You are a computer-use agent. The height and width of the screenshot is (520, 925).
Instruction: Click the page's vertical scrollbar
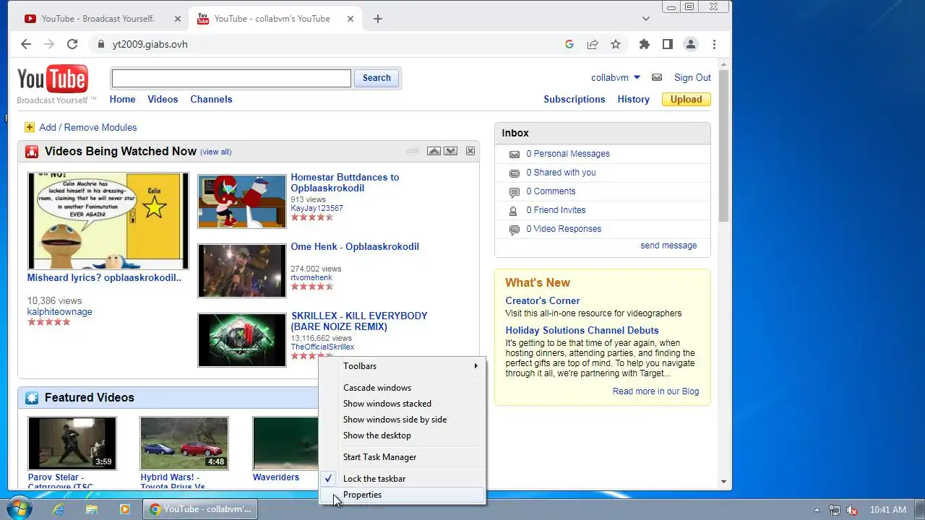724,144
